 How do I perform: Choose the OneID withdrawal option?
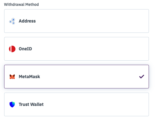[77, 49]
